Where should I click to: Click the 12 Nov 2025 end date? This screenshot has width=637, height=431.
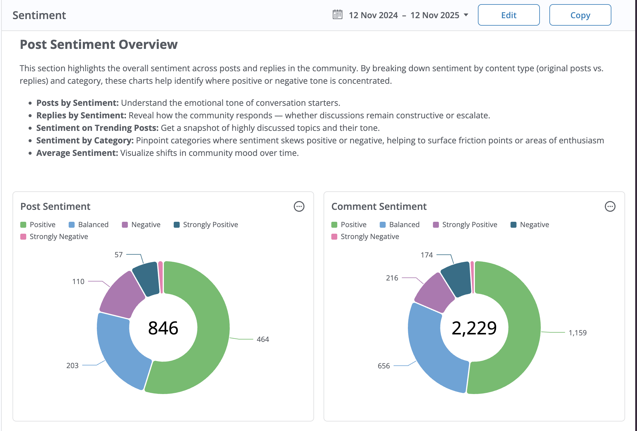point(434,15)
